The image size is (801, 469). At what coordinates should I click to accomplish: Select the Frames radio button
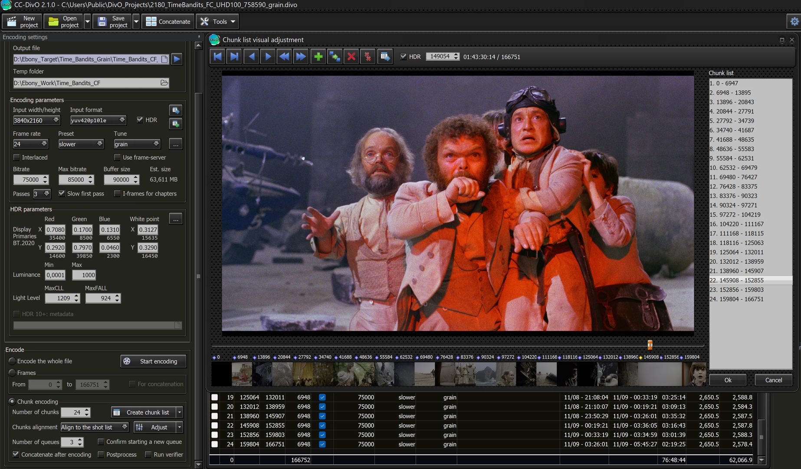point(12,373)
